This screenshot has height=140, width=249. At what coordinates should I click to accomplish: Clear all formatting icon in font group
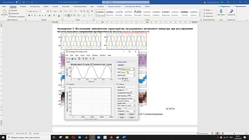(61, 11)
